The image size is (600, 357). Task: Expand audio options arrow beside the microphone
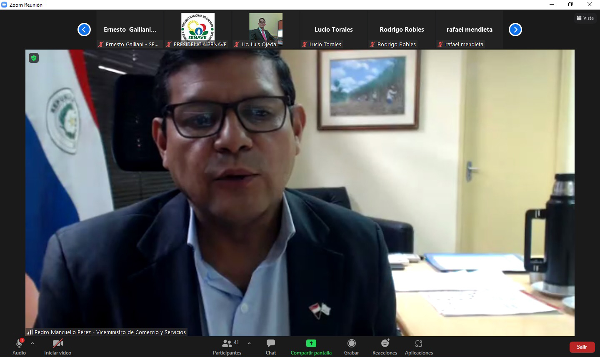coord(32,343)
